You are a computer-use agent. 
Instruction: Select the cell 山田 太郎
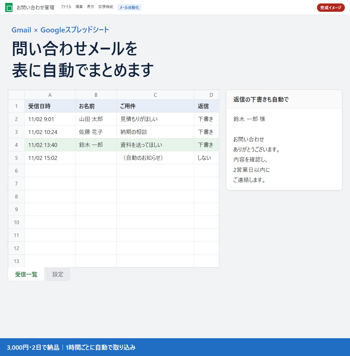(x=96, y=119)
